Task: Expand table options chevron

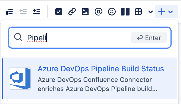Action: tap(150, 12)
